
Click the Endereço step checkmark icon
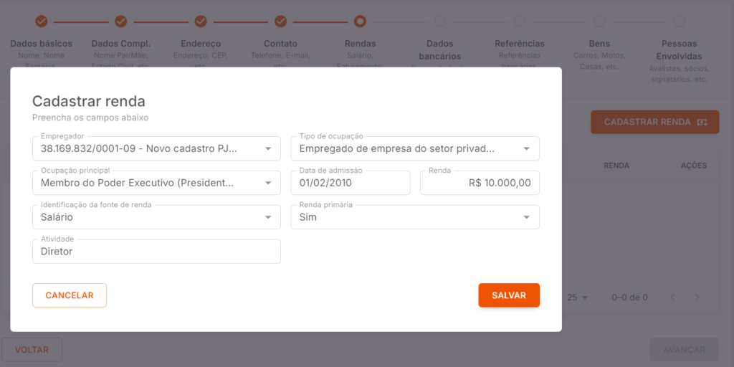[201, 21]
